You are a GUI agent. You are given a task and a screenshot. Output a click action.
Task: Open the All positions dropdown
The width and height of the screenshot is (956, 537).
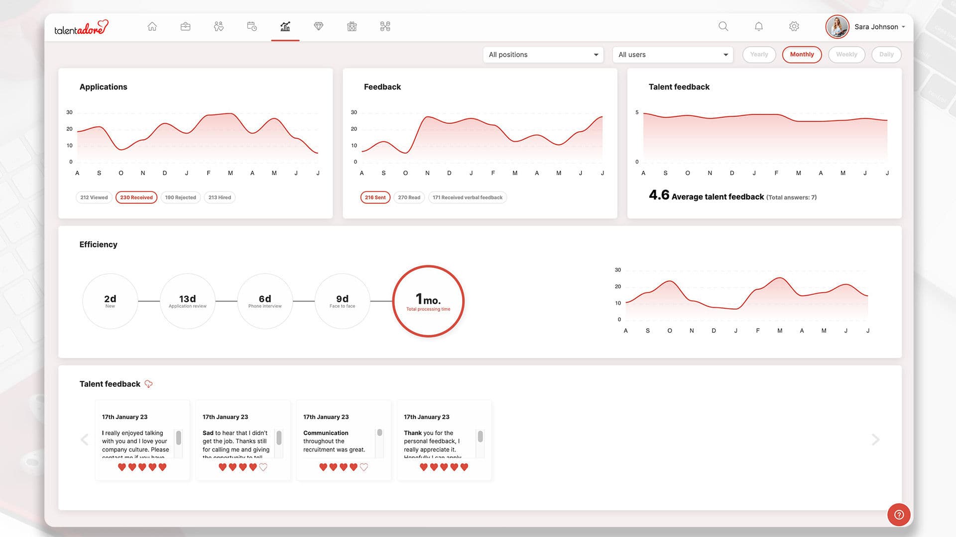pos(543,55)
